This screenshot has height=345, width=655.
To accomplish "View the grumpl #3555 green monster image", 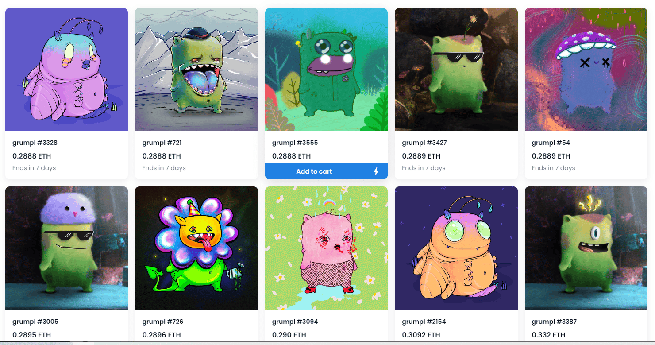I will point(326,69).
